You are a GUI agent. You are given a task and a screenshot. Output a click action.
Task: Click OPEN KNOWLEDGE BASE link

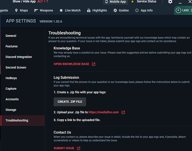click(x=71, y=64)
